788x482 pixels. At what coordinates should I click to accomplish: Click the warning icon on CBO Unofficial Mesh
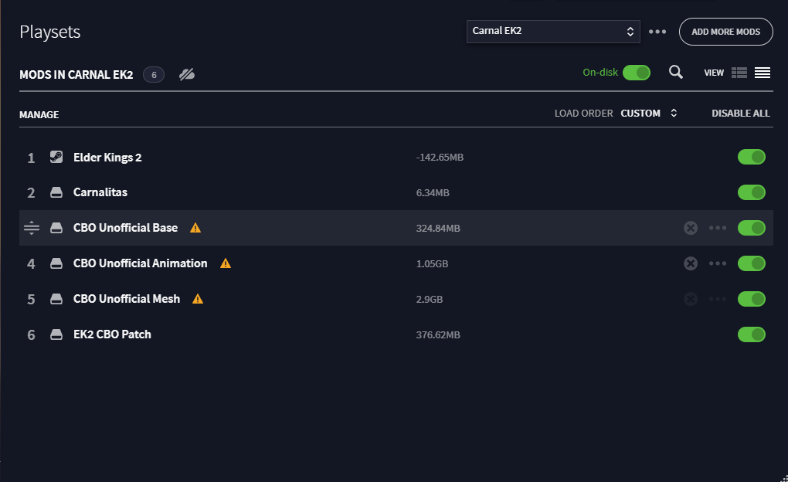point(198,299)
